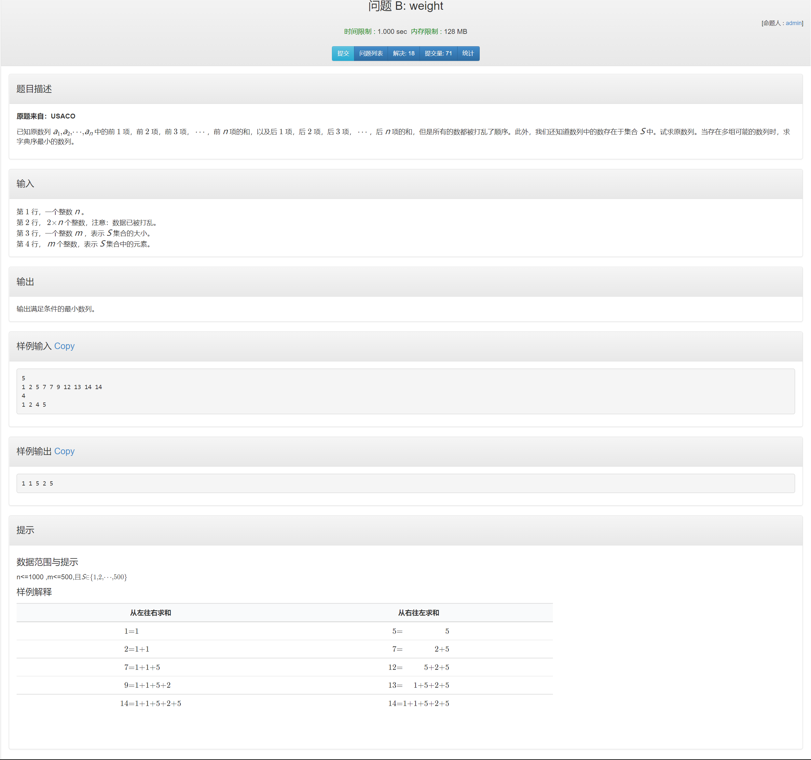Click the sample output code box
This screenshot has width=811, height=760.
[405, 483]
